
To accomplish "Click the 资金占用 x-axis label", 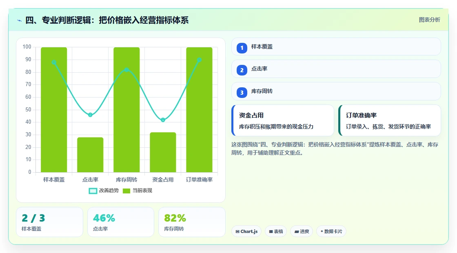I will [163, 180].
